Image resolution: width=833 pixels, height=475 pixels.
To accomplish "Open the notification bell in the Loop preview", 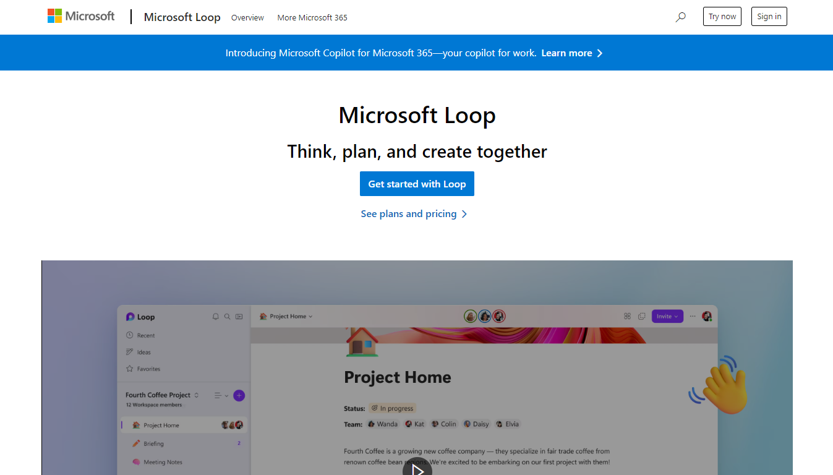I will pyautogui.click(x=216, y=317).
